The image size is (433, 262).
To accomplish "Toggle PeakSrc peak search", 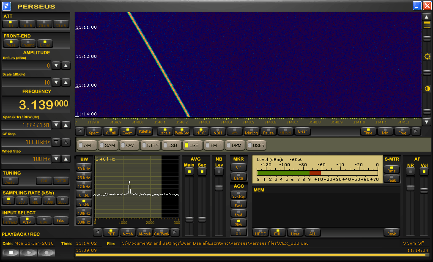I will coord(182,131).
